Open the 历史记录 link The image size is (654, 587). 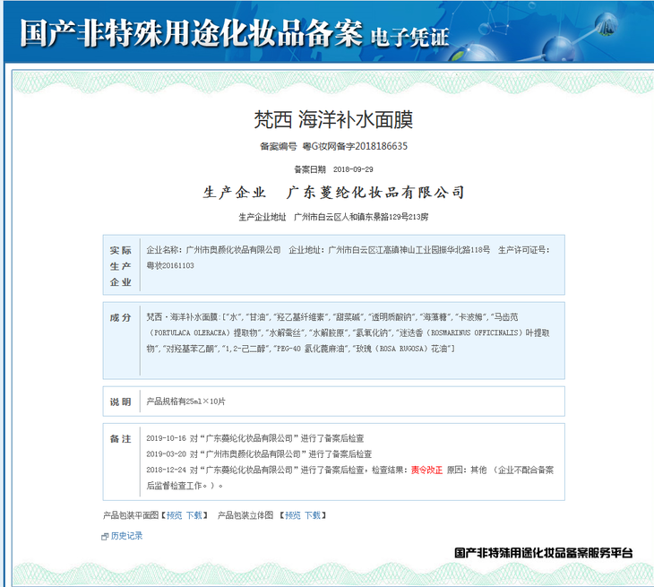tap(126, 536)
